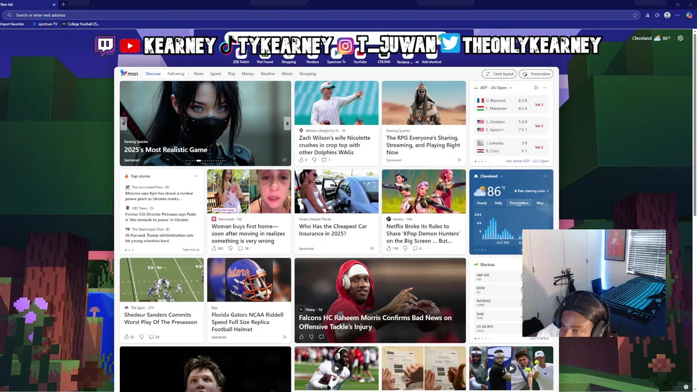Expand the Rain starting soon alert
Screen dimensions: 697x392
pos(531,191)
